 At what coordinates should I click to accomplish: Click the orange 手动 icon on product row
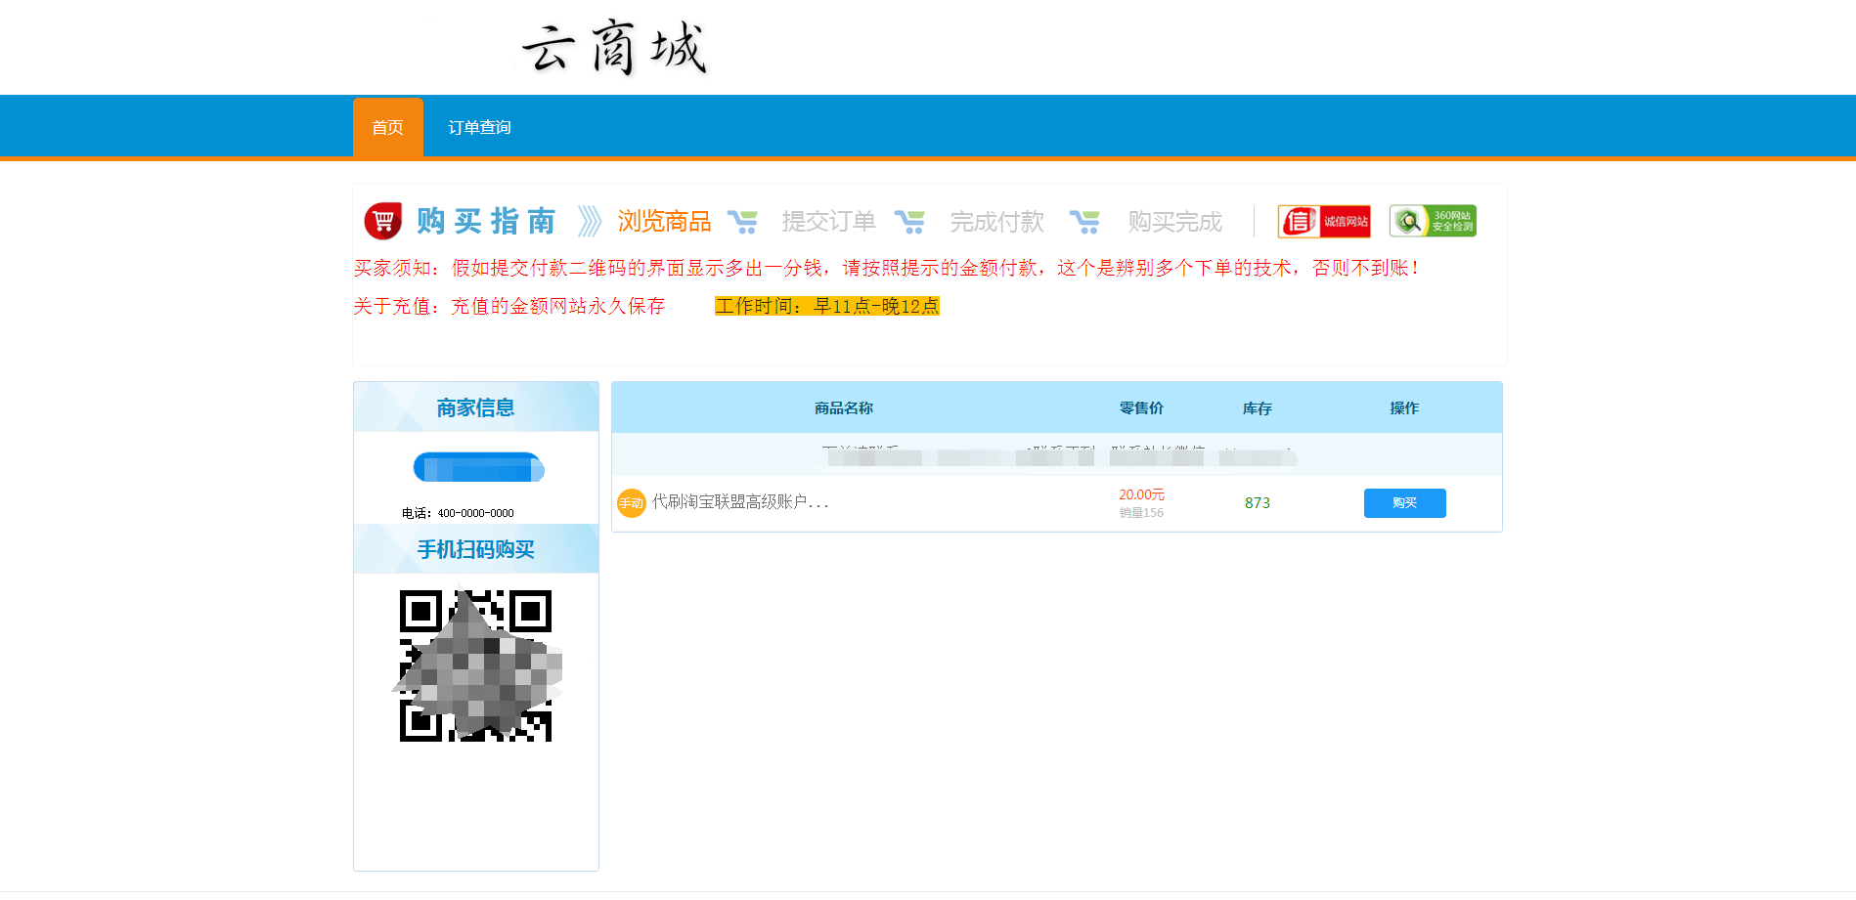tap(631, 502)
